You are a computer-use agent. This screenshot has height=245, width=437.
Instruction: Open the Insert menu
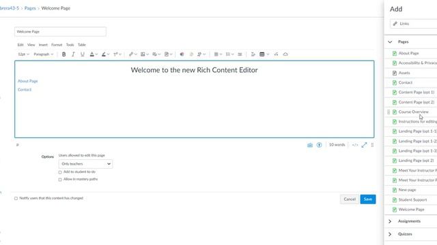[x=43, y=45]
